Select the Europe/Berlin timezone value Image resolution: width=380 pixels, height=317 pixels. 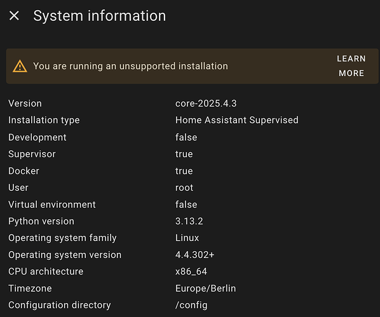pos(205,288)
